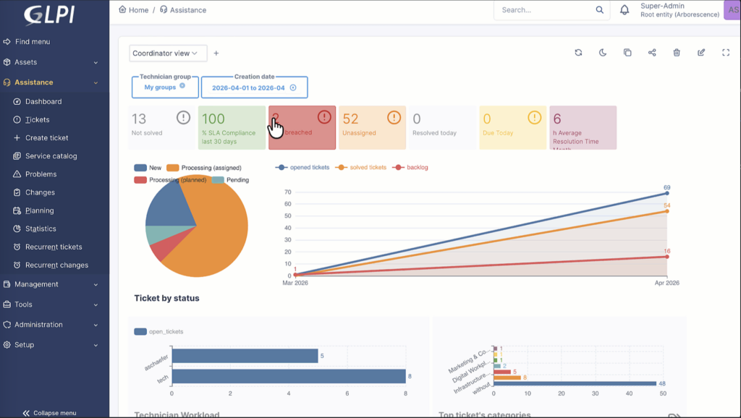Open Changes in sidebar
The width and height of the screenshot is (741, 418).
click(40, 192)
